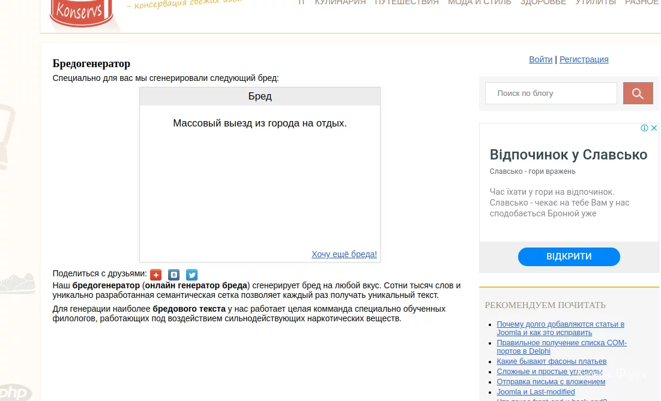Click ad headline 'Відпочинок у Славсько'

tap(569, 155)
